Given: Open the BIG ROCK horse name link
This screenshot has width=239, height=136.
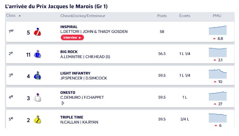Looking at the screenshot, I should [x=69, y=52].
